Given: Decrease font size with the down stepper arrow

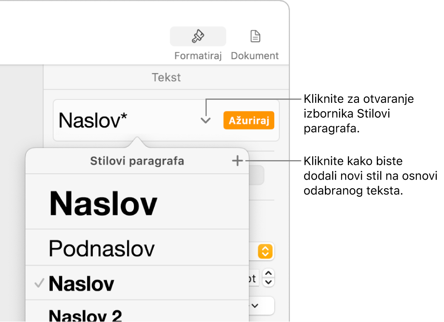Looking at the screenshot, I should click(268, 282).
